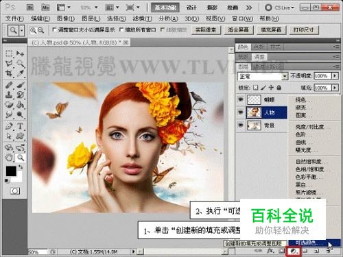The height and width of the screenshot is (257, 343).
Task: Hide the 蝴蝶 layer via eye icon
Action: [x=241, y=99]
